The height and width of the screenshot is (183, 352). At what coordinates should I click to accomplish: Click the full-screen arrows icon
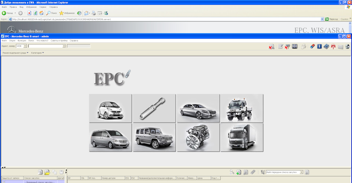pyautogui.click(x=294, y=46)
